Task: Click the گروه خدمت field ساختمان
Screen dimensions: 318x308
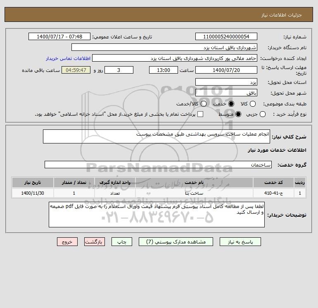Action: click(x=158, y=165)
